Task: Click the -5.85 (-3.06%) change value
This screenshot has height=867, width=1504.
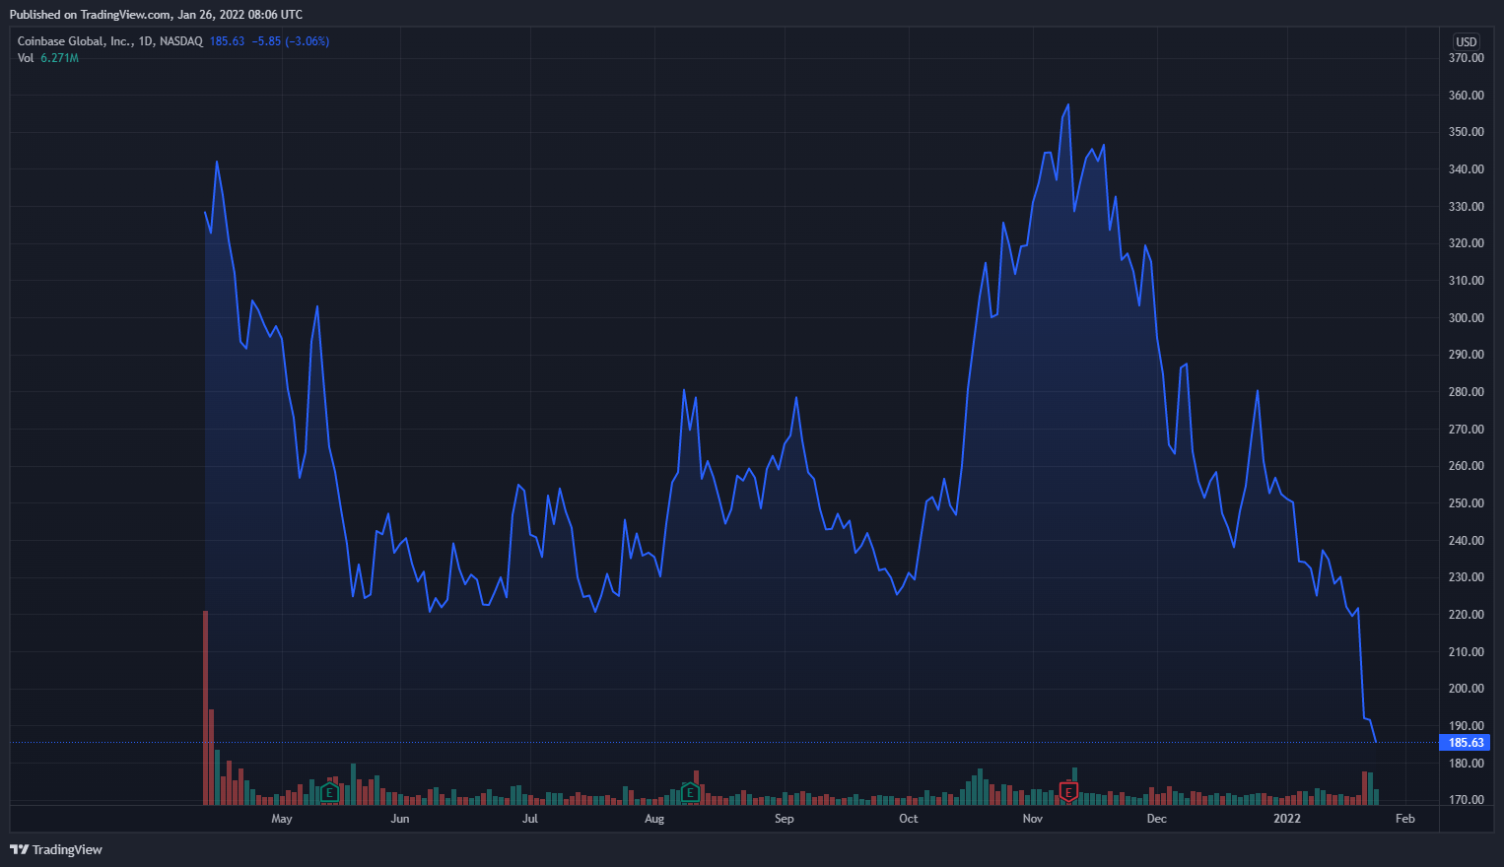Action: pyautogui.click(x=291, y=41)
